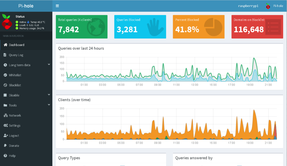Go to the Whitelist page
The height and width of the screenshot is (166, 287).
[26, 75]
